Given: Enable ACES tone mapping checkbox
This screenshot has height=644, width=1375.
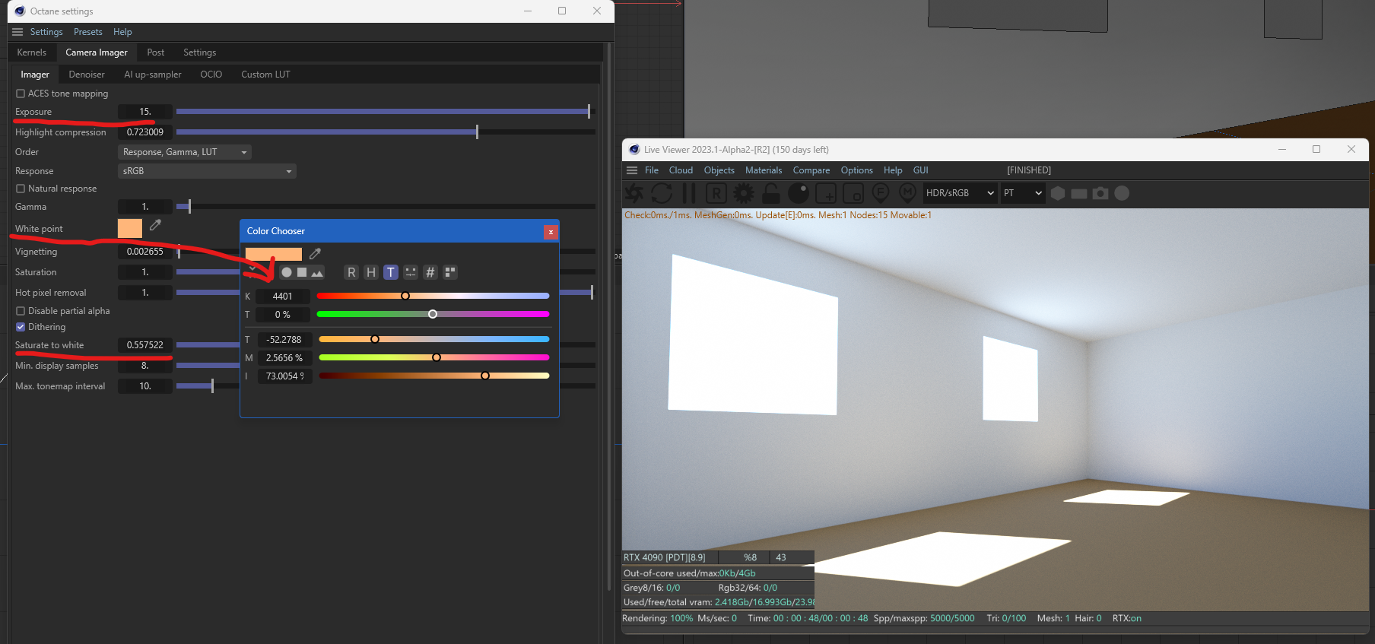Looking at the screenshot, I should click(21, 94).
